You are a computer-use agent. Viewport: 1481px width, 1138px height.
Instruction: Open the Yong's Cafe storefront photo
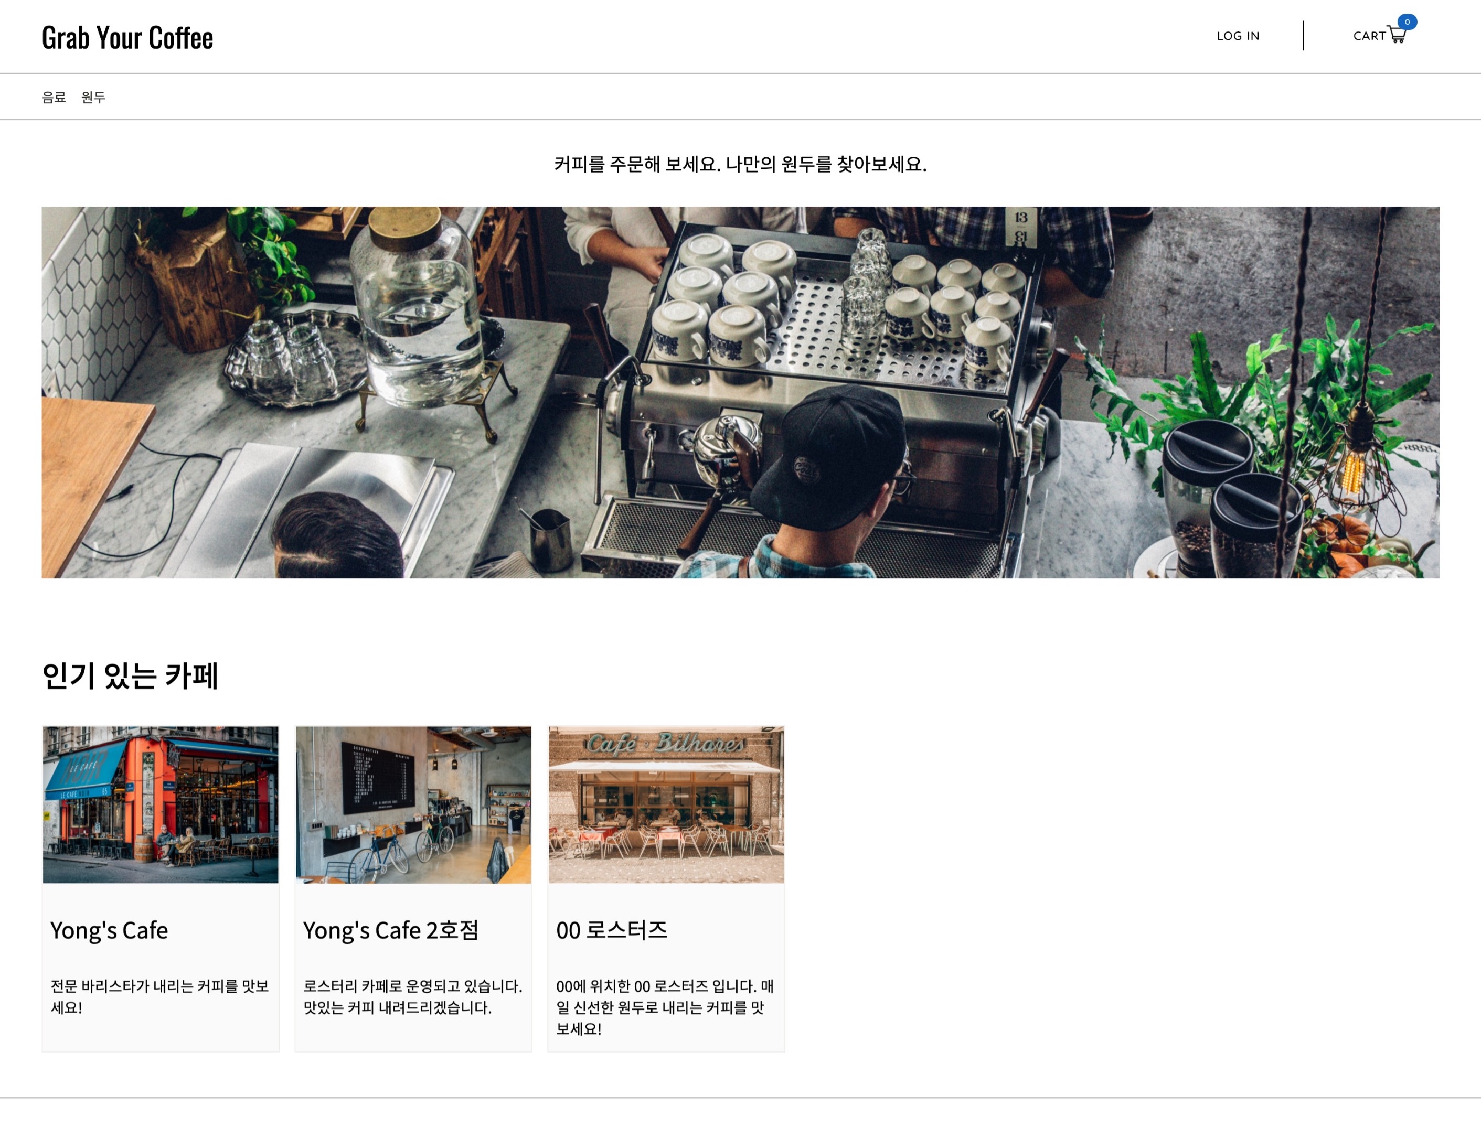(161, 804)
